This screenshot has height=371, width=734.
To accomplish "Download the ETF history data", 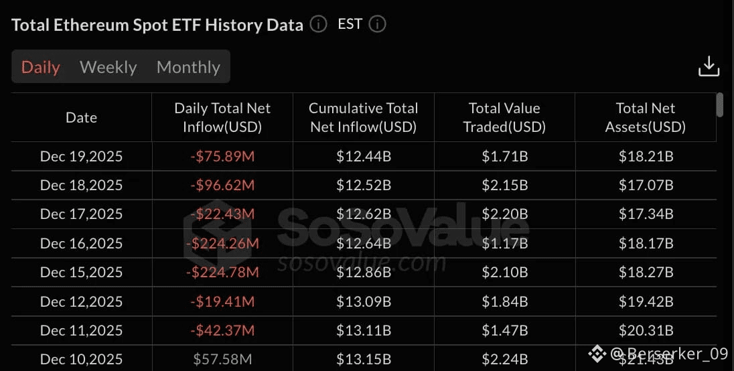I will point(709,66).
